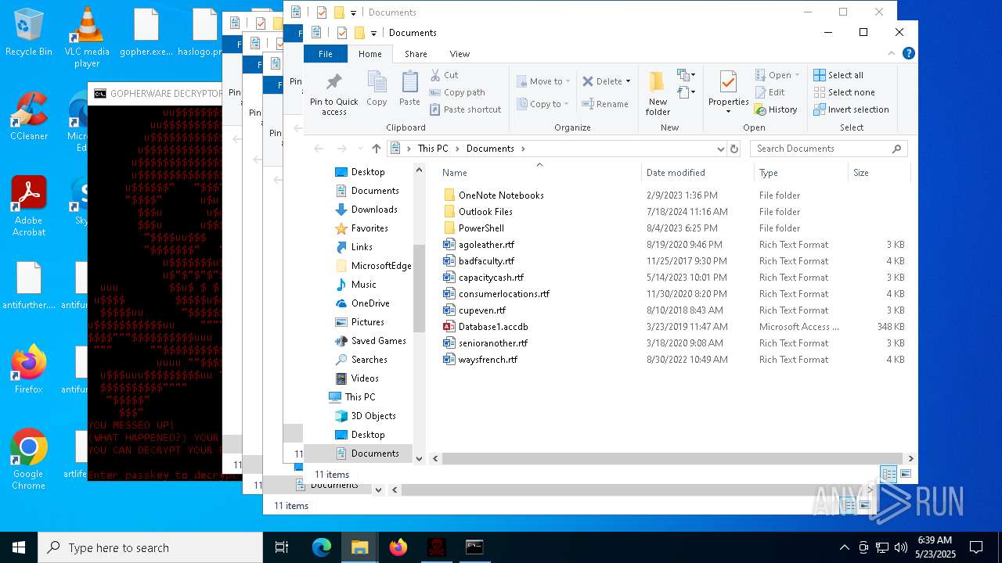Expand address bar history dropdown
The height and width of the screenshot is (563, 1002).
coord(720,149)
